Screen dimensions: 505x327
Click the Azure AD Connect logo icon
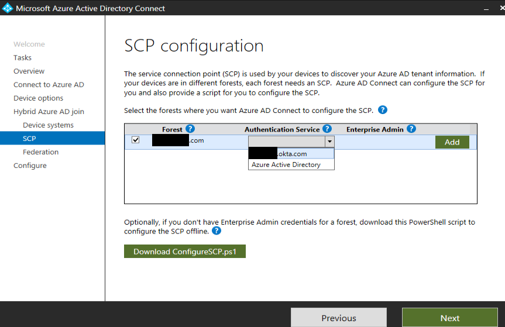[8, 8]
